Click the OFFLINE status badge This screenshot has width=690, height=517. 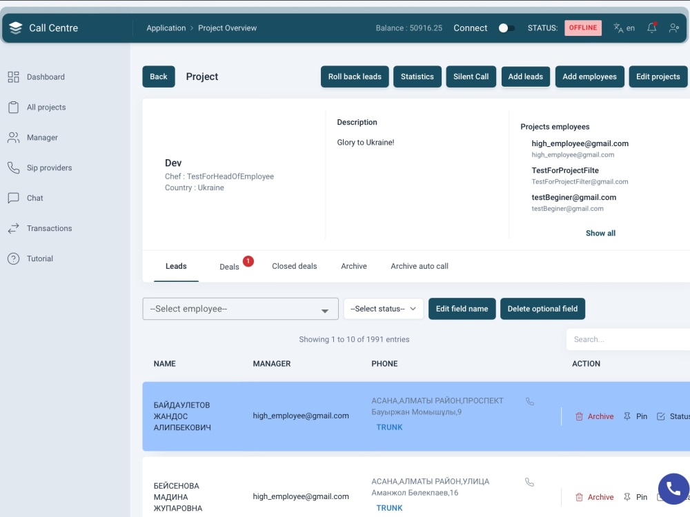(x=583, y=28)
